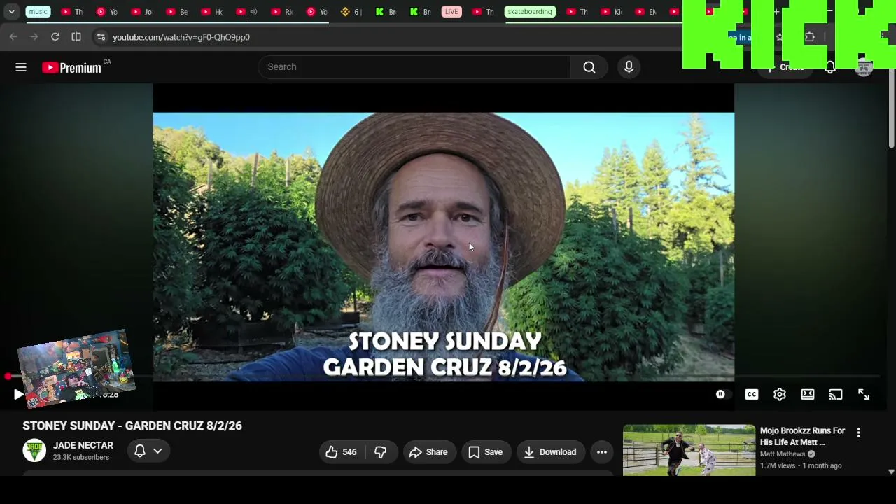Open the JADE NECTAR channel avatar
Image resolution: width=896 pixels, height=504 pixels.
(34, 451)
